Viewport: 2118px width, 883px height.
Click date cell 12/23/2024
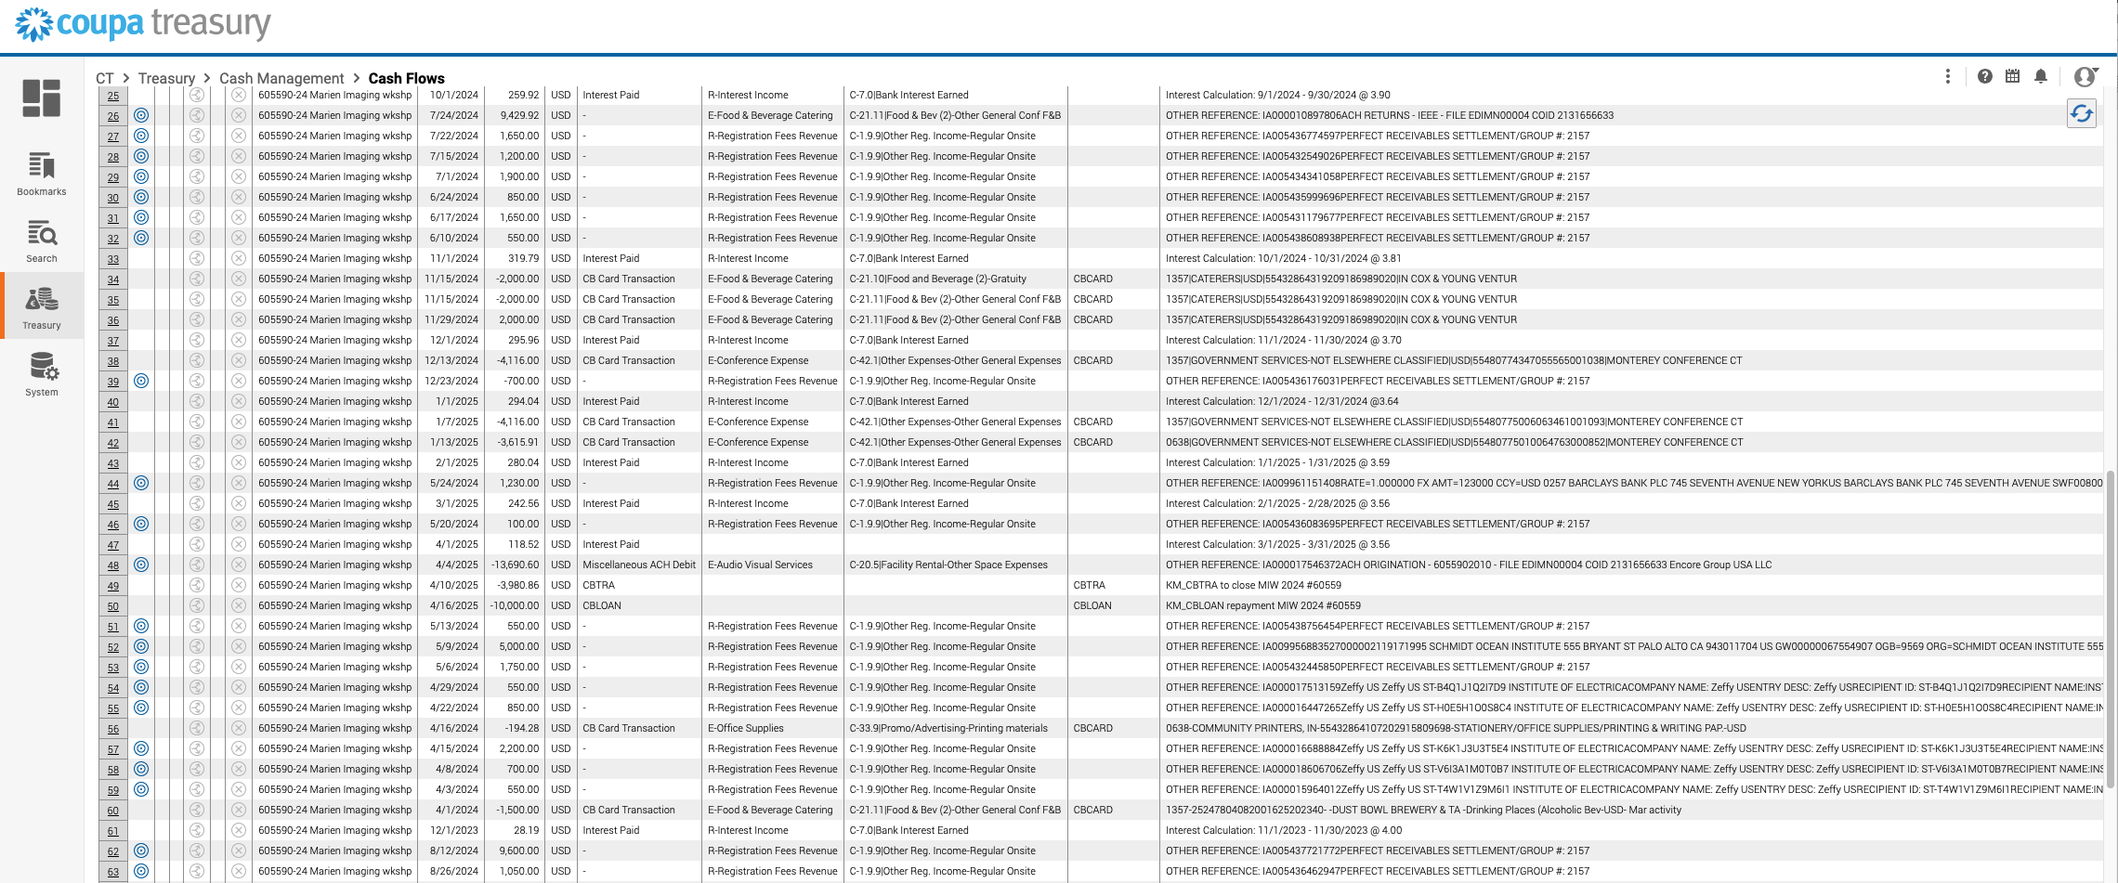click(x=451, y=381)
